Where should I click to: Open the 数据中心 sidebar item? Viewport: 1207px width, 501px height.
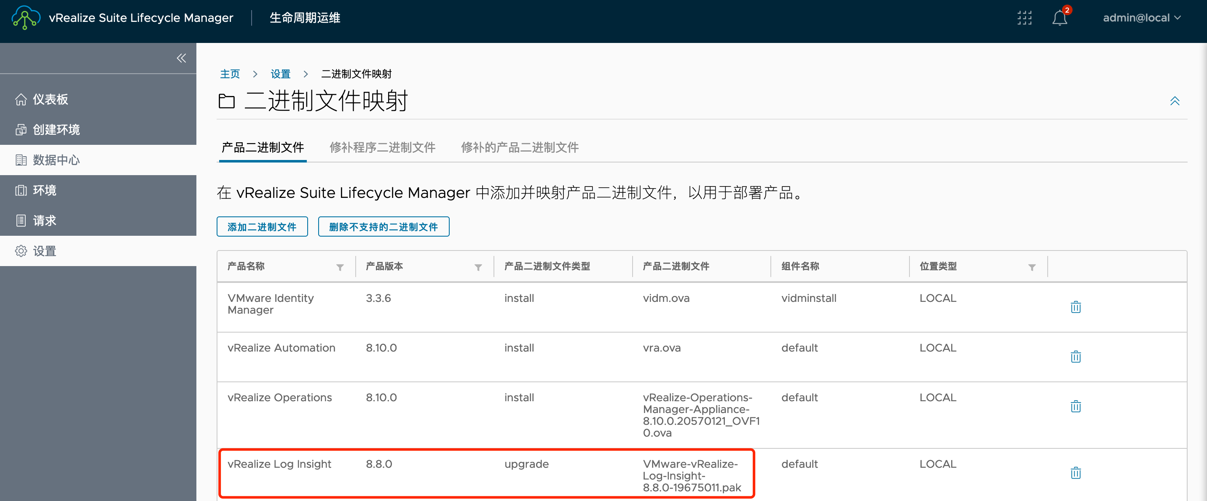[x=98, y=160]
